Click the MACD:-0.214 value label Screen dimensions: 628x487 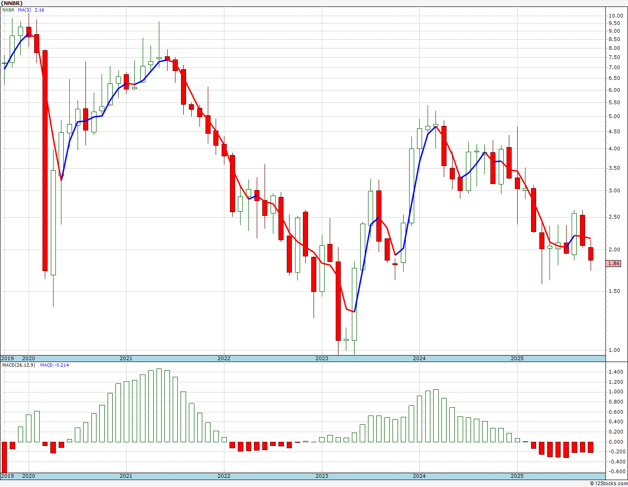coord(54,365)
